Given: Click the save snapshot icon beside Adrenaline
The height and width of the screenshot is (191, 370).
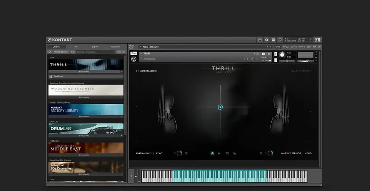Looking at the screenshot, I should pos(253,59).
